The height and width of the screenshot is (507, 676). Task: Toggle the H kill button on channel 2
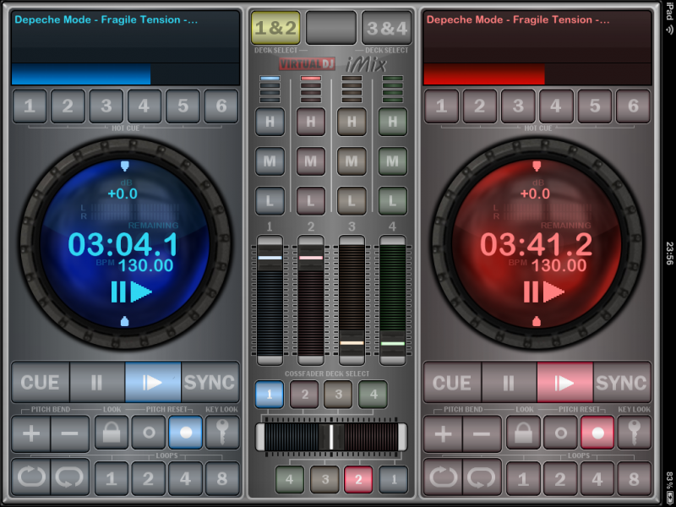[x=311, y=122]
